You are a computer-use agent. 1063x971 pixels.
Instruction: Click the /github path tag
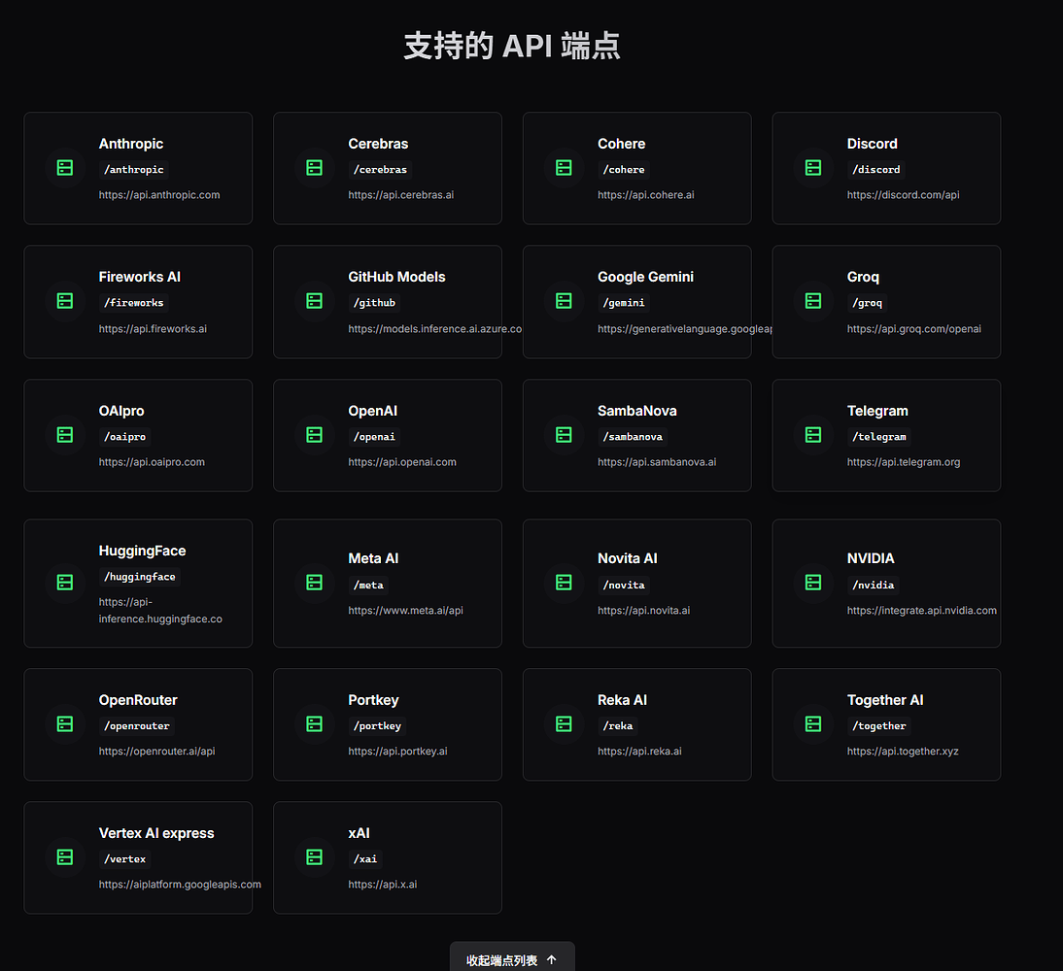tap(374, 303)
